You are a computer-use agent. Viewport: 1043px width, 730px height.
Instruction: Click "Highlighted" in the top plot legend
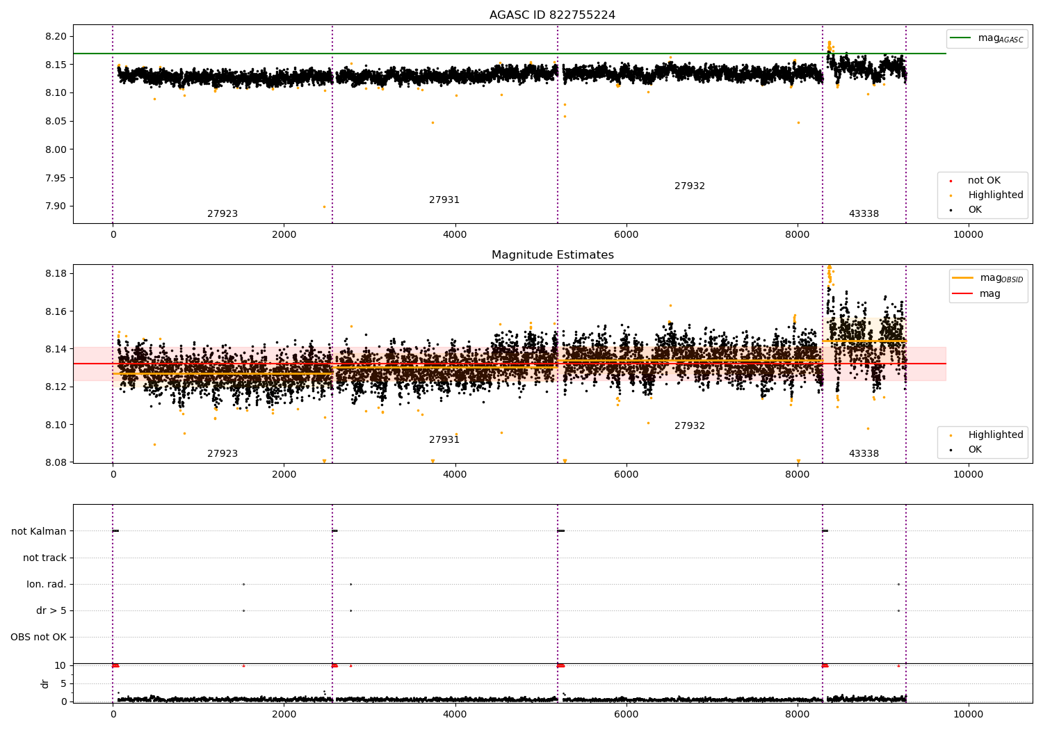tap(995, 195)
